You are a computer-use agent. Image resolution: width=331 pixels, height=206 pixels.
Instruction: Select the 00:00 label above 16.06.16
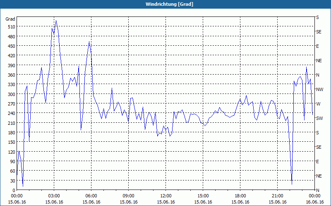[315, 196]
